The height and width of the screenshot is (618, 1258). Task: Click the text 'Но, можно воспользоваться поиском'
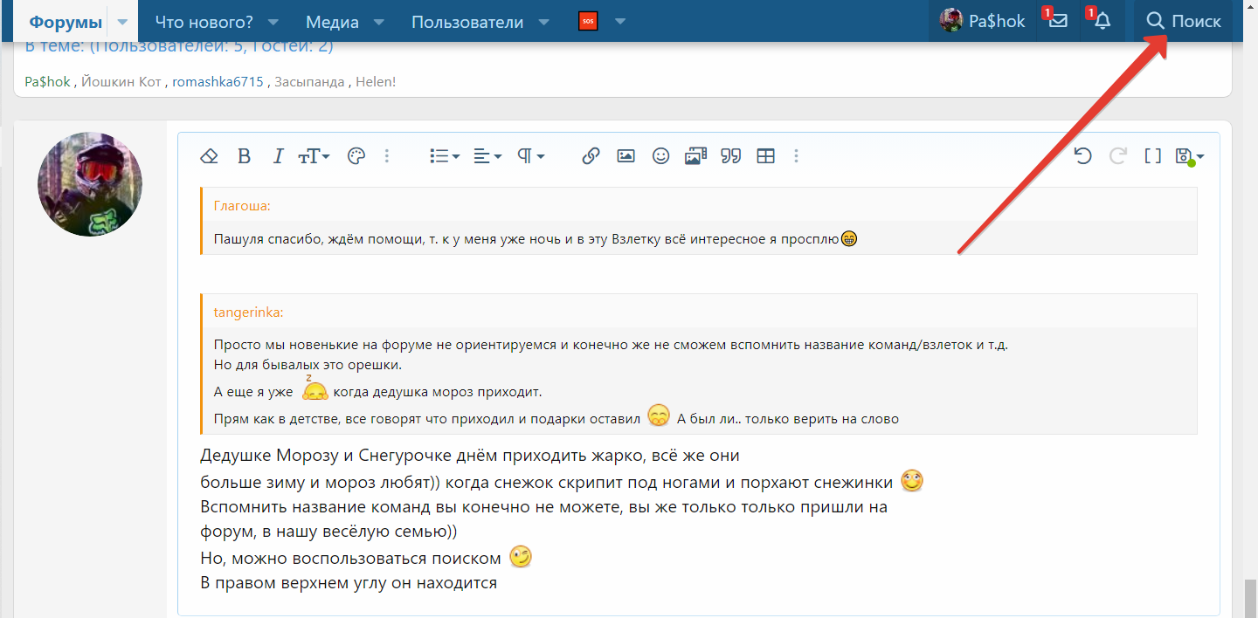tap(350, 558)
